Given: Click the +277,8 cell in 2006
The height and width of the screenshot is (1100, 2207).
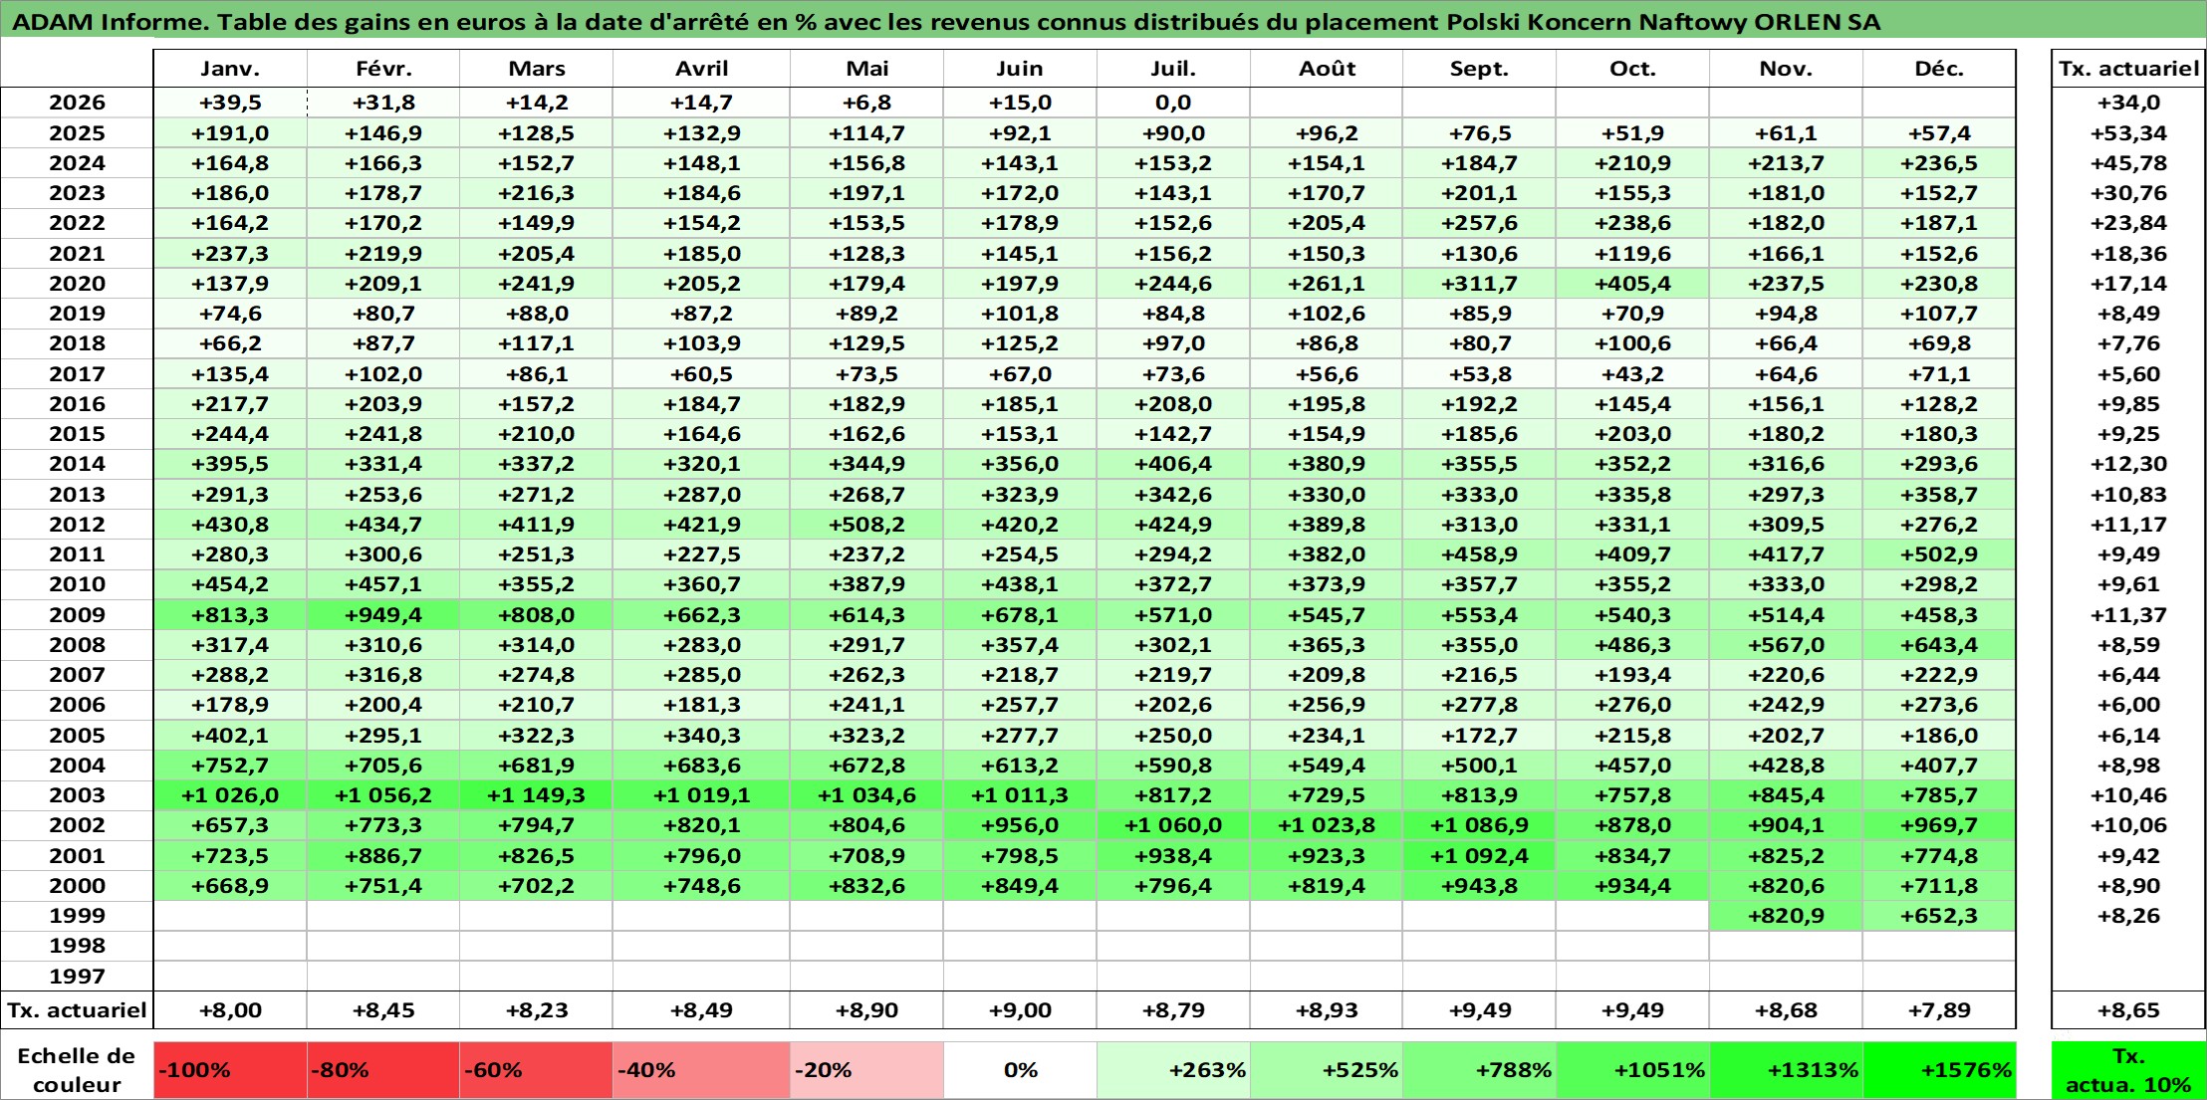Looking at the screenshot, I should (1479, 705).
